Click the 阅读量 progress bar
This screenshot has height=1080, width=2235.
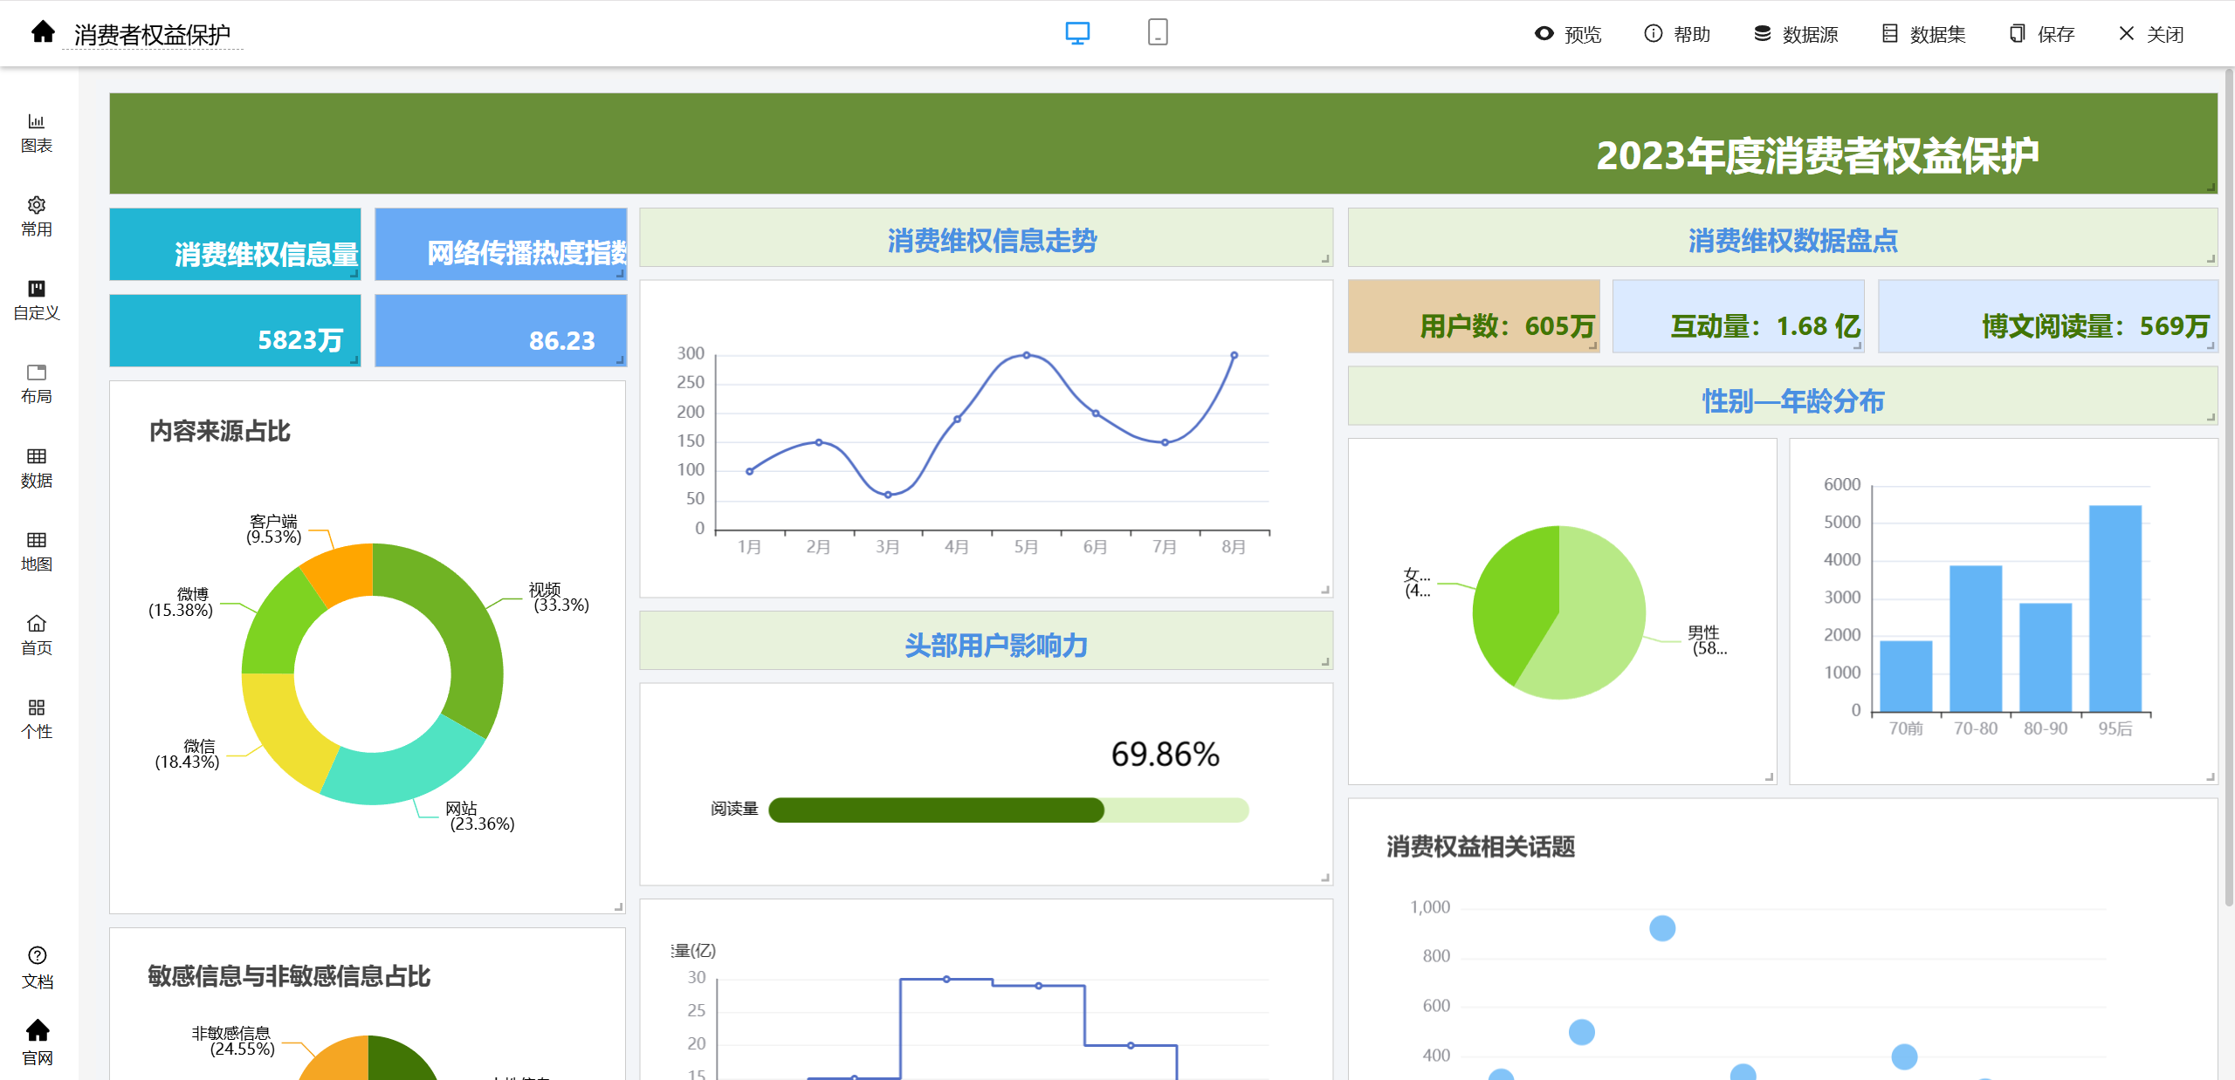(1007, 810)
